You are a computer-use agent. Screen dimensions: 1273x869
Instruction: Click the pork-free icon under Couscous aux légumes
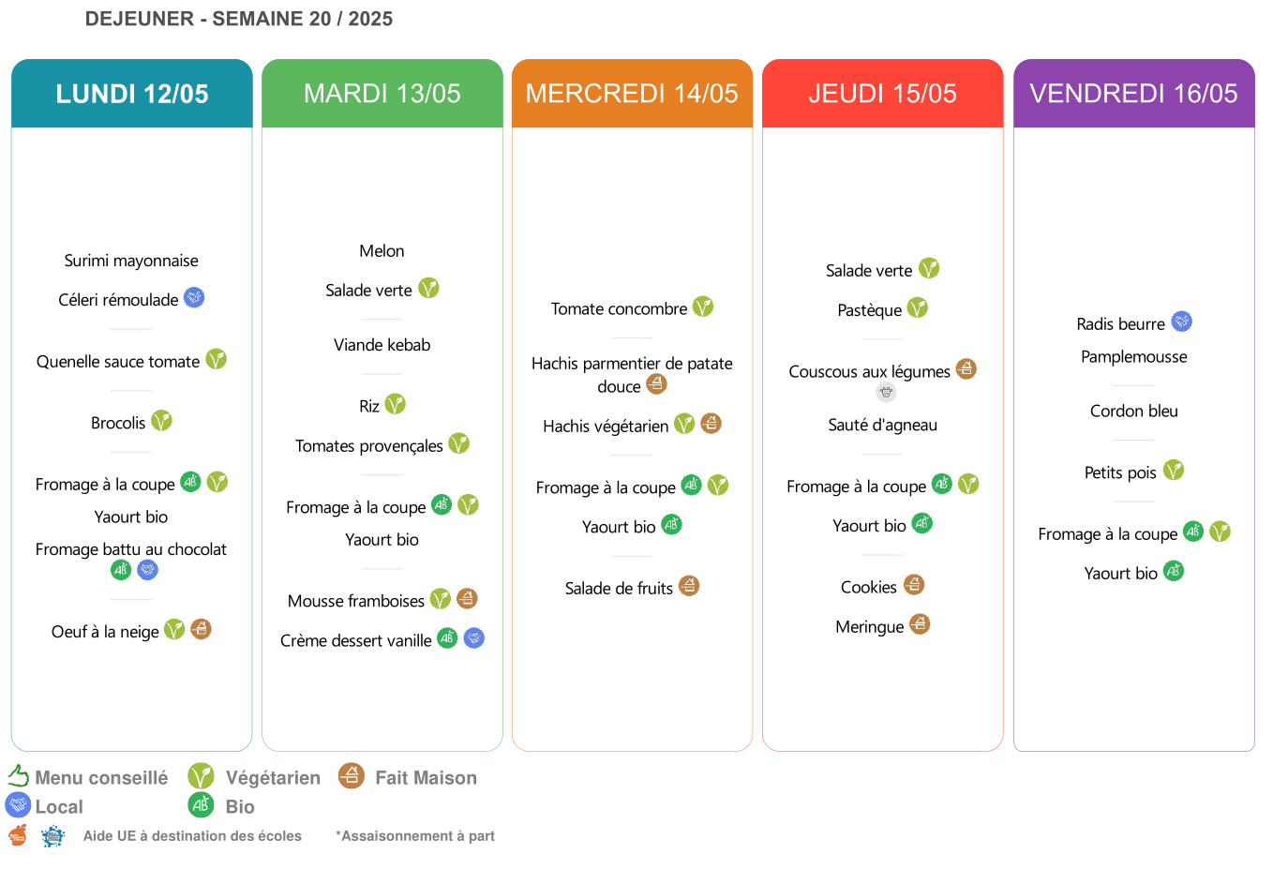(886, 393)
